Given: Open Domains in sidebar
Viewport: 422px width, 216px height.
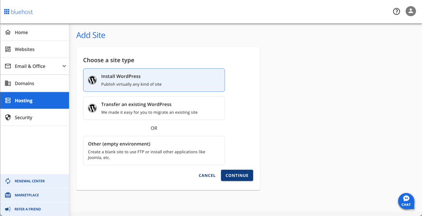Looking at the screenshot, I should point(35,83).
